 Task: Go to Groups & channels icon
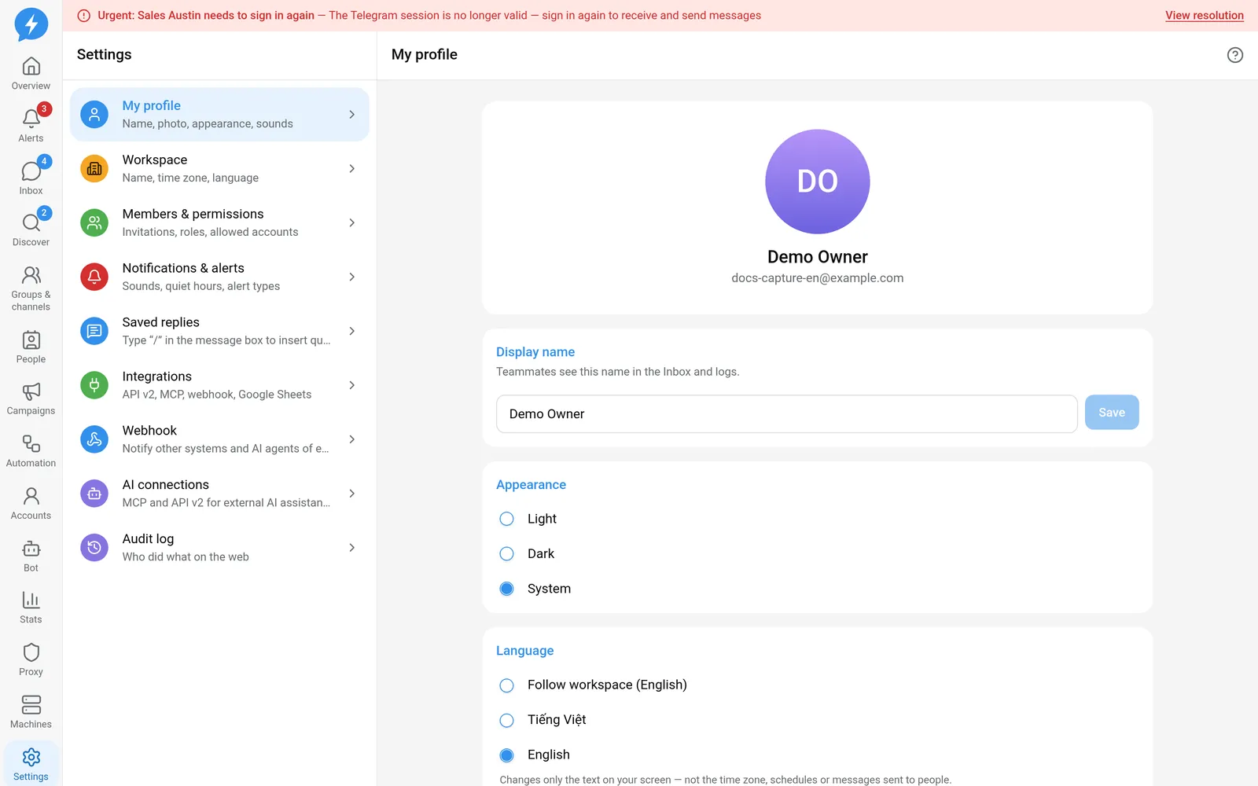[31, 275]
